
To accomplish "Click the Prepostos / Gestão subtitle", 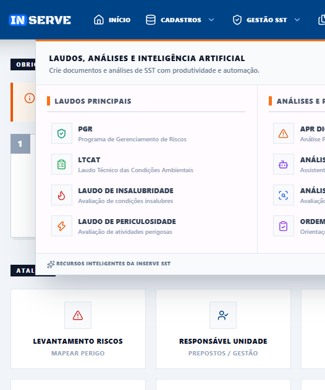I will click(x=223, y=353).
